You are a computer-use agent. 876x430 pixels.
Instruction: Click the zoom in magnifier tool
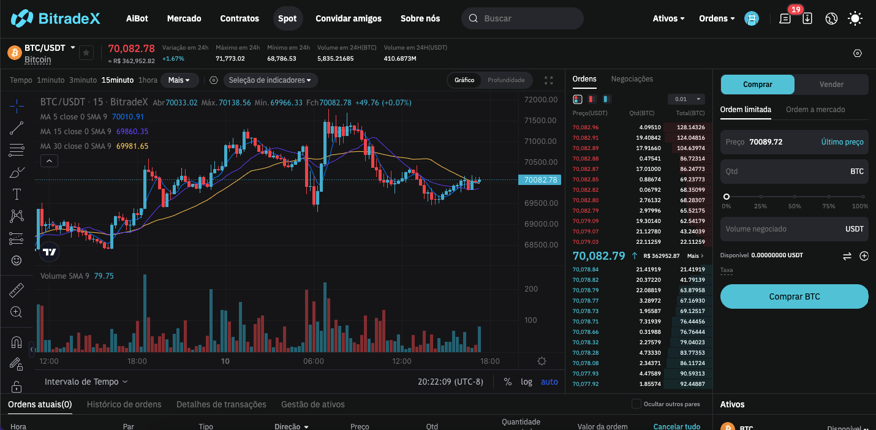[x=17, y=312]
